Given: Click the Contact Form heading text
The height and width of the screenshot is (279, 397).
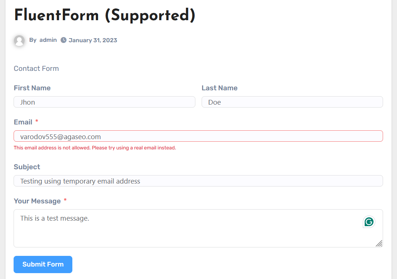Looking at the screenshot, I should click(x=36, y=69).
